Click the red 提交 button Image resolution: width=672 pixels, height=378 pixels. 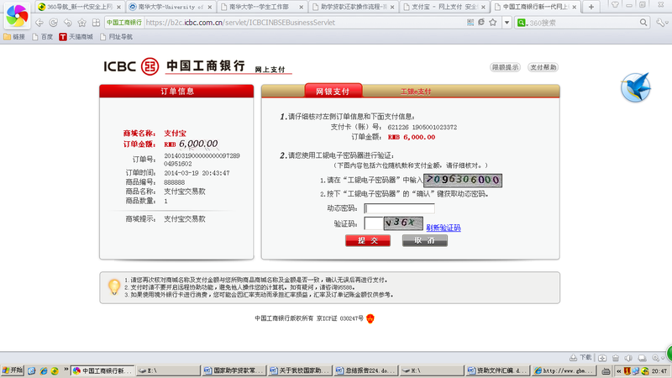pos(368,240)
